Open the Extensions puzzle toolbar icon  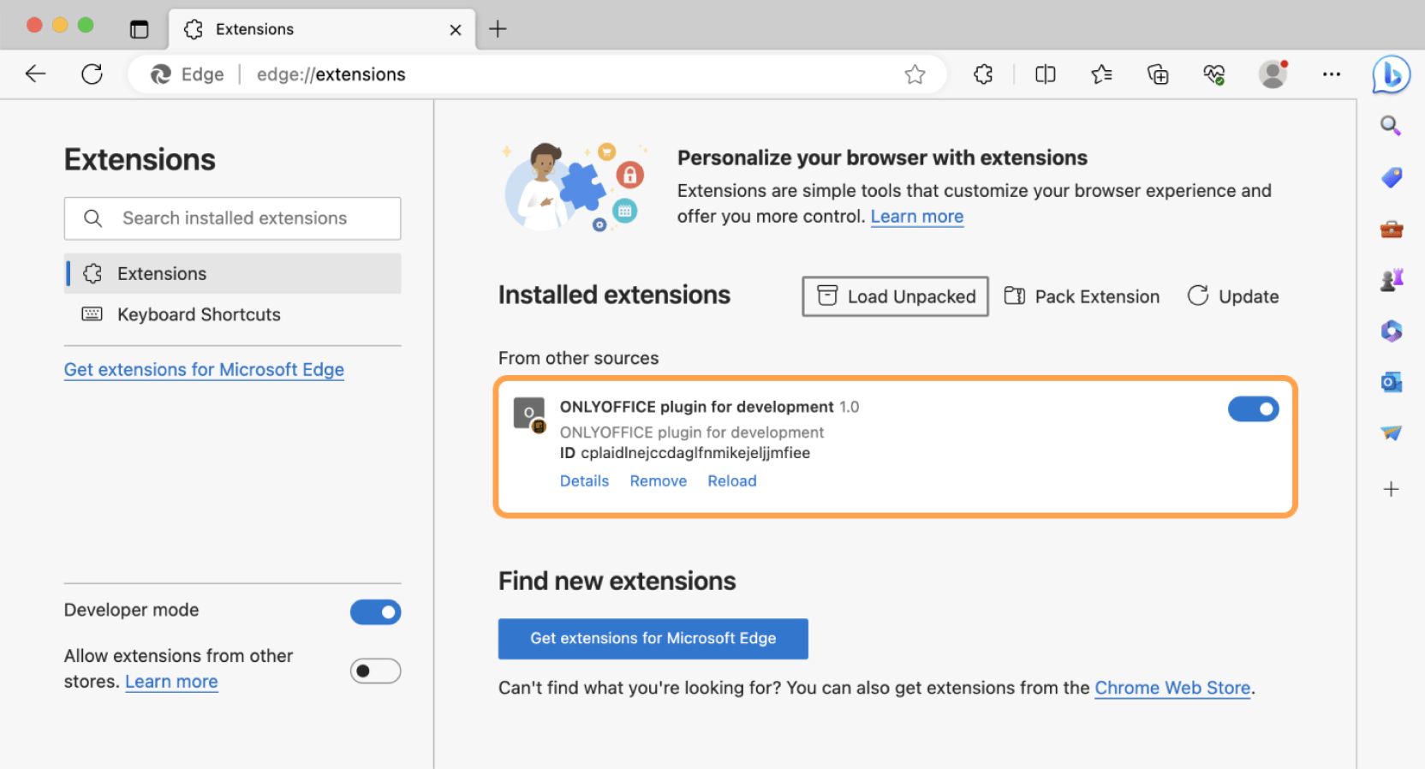pos(983,75)
